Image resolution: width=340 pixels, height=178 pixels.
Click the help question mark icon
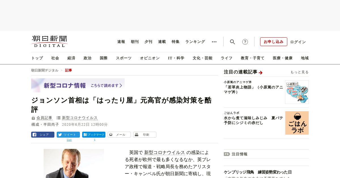(245, 42)
